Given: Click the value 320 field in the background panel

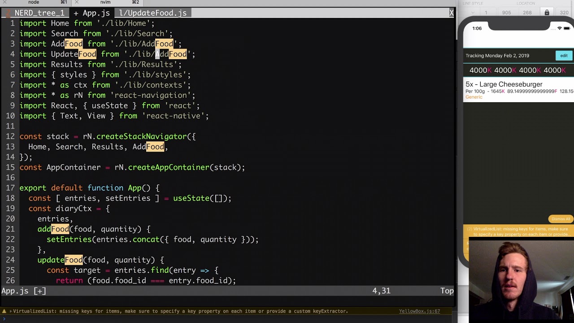Looking at the screenshot, I should 564,13.
